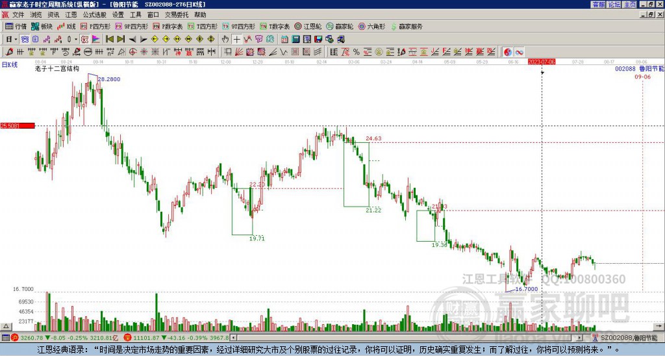This screenshot has width=665, height=356.
Task: Switch to K线 candlestick chart
Action: click(66, 26)
